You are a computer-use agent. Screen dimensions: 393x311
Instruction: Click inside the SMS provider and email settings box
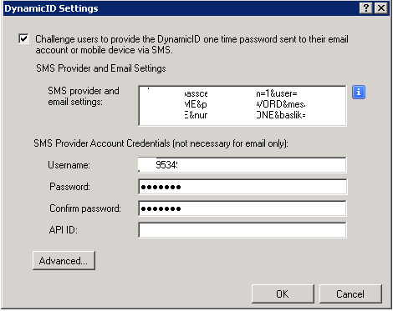242,106
